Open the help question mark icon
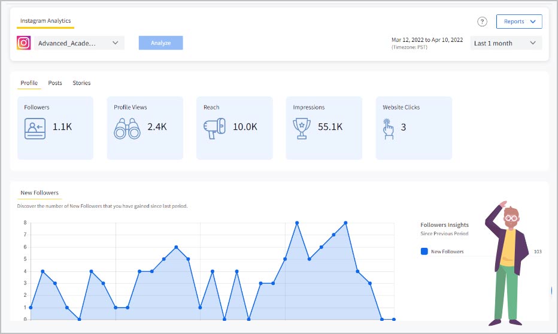558x334 pixels. click(482, 22)
